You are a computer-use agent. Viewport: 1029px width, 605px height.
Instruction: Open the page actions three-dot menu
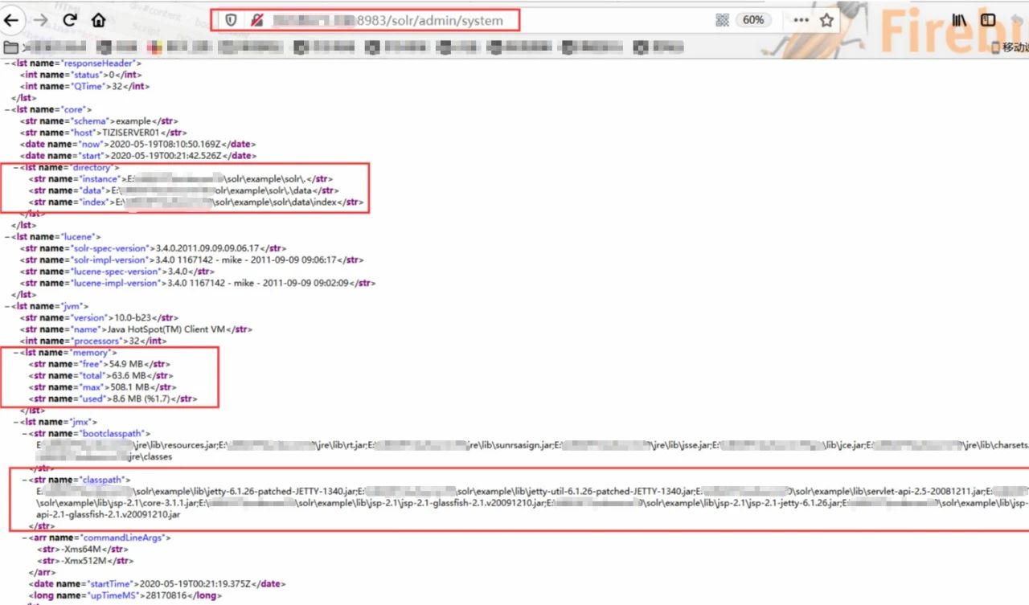click(801, 20)
